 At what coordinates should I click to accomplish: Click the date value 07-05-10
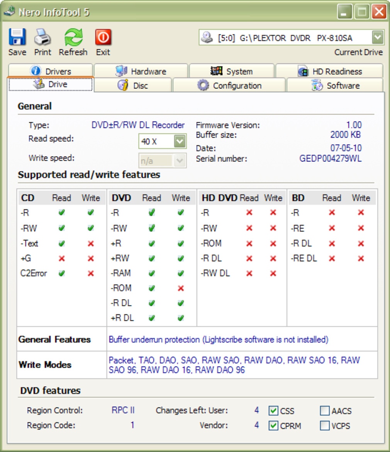click(x=346, y=148)
